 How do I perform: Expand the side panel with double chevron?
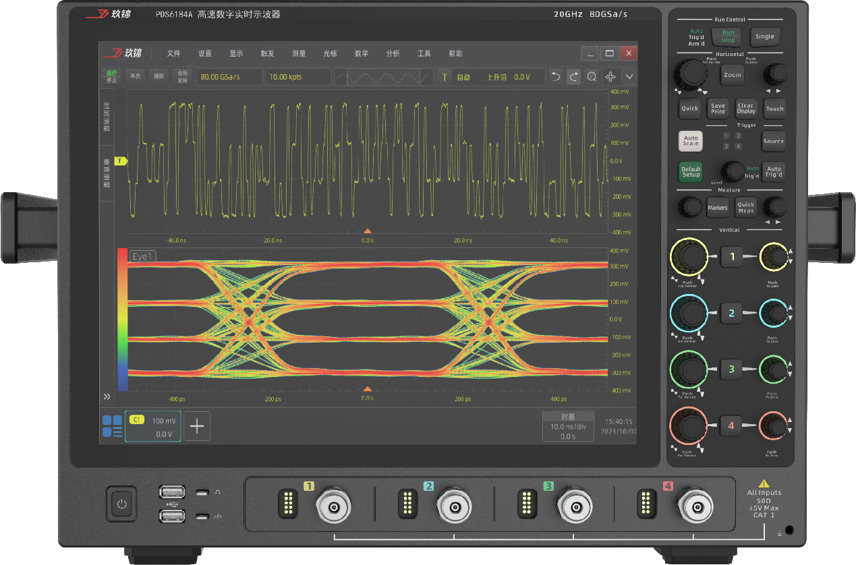point(107,396)
